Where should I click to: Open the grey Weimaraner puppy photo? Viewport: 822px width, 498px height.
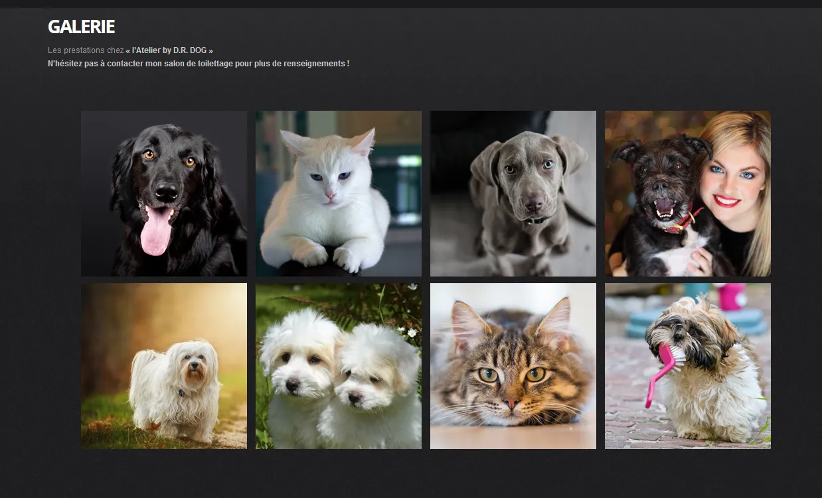513,193
